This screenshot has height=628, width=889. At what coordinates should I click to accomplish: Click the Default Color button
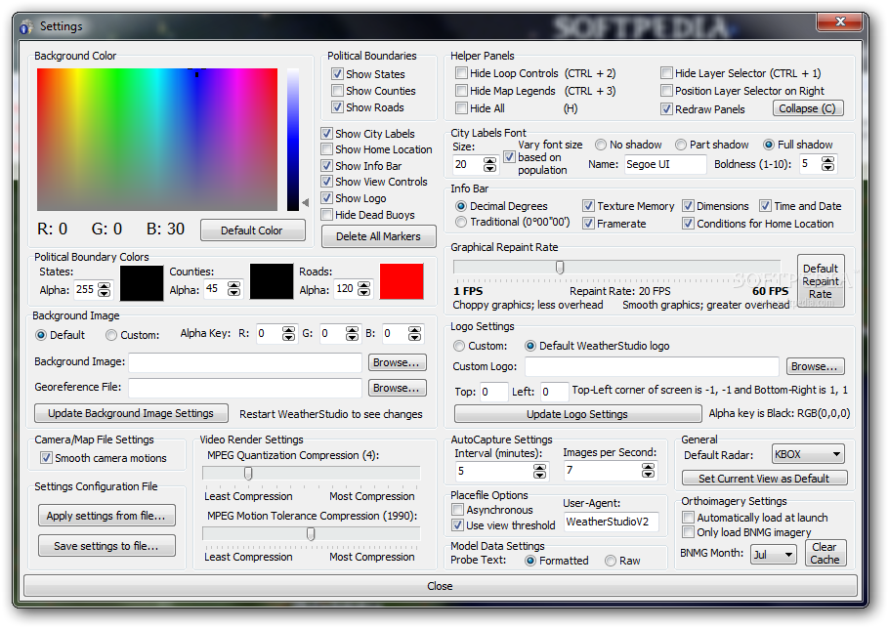coord(252,230)
